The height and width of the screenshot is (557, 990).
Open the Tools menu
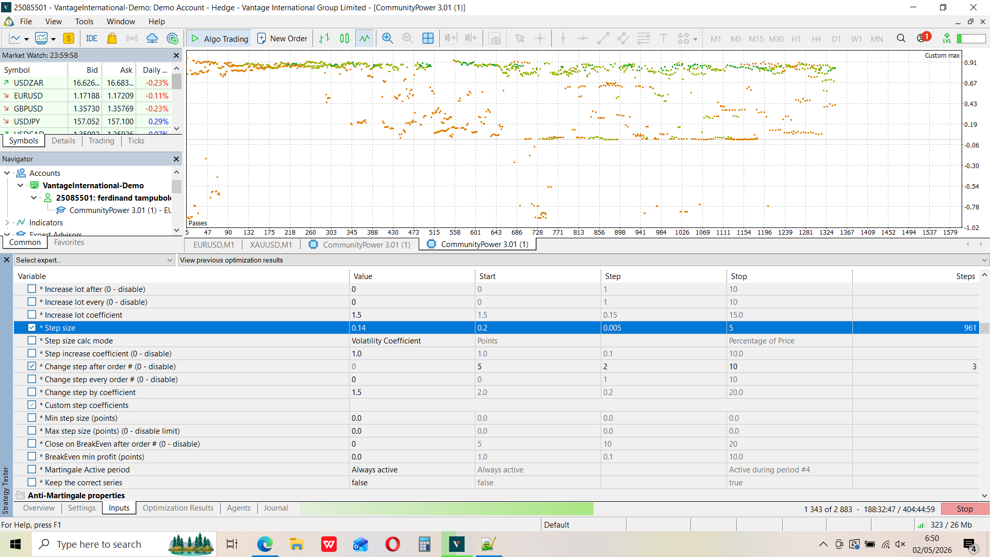point(84,22)
